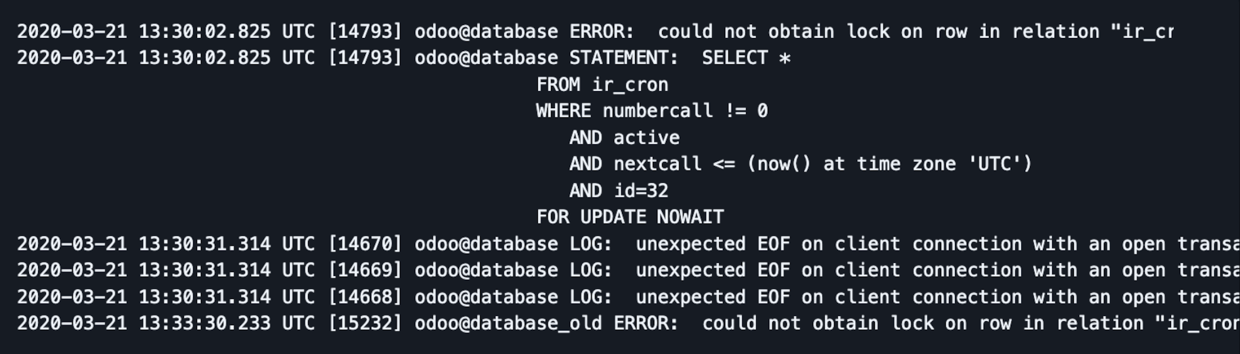Screen dimensions: 1240x354
Task: Click the STATEMENT keyword in the log
Action: tap(623, 58)
